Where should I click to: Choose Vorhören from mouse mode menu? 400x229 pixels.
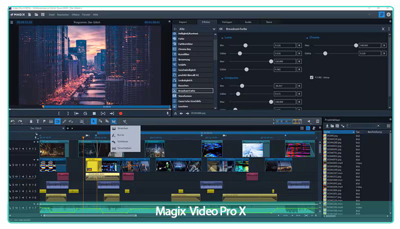coord(125,141)
